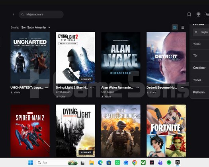The width and height of the screenshot is (209, 167).
Task: Open File Explorer from taskbar
Action: pyautogui.click(x=92, y=163)
